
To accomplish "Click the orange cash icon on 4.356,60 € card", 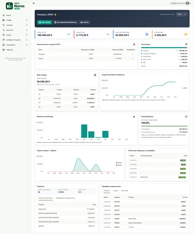I will tap(186, 34).
